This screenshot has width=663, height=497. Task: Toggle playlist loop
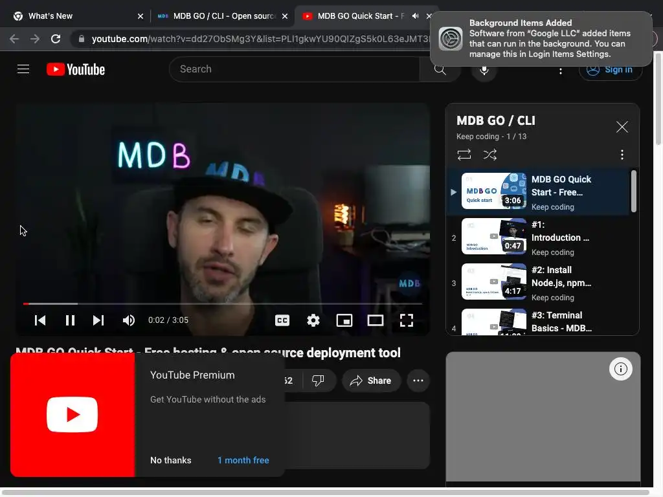pyautogui.click(x=464, y=155)
